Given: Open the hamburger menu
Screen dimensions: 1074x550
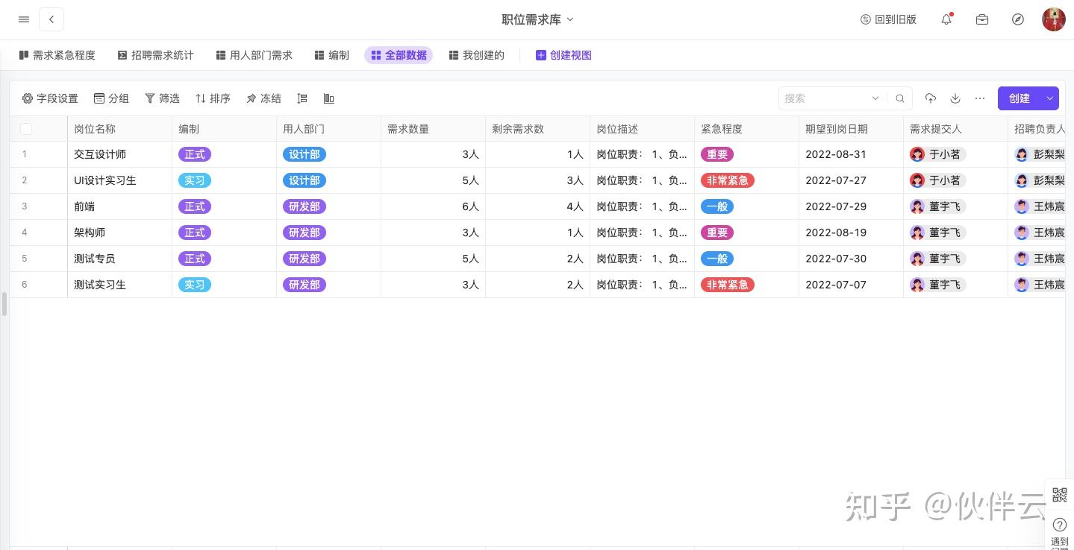Looking at the screenshot, I should (24, 19).
